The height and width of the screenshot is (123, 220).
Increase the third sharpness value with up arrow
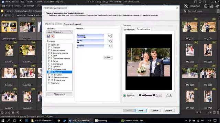click(111, 45)
